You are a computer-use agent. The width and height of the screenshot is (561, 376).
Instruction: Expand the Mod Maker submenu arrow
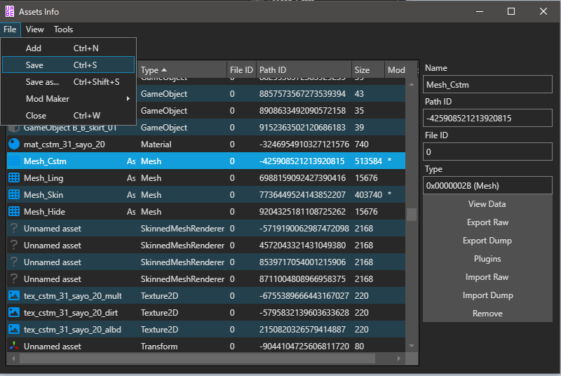[128, 99]
